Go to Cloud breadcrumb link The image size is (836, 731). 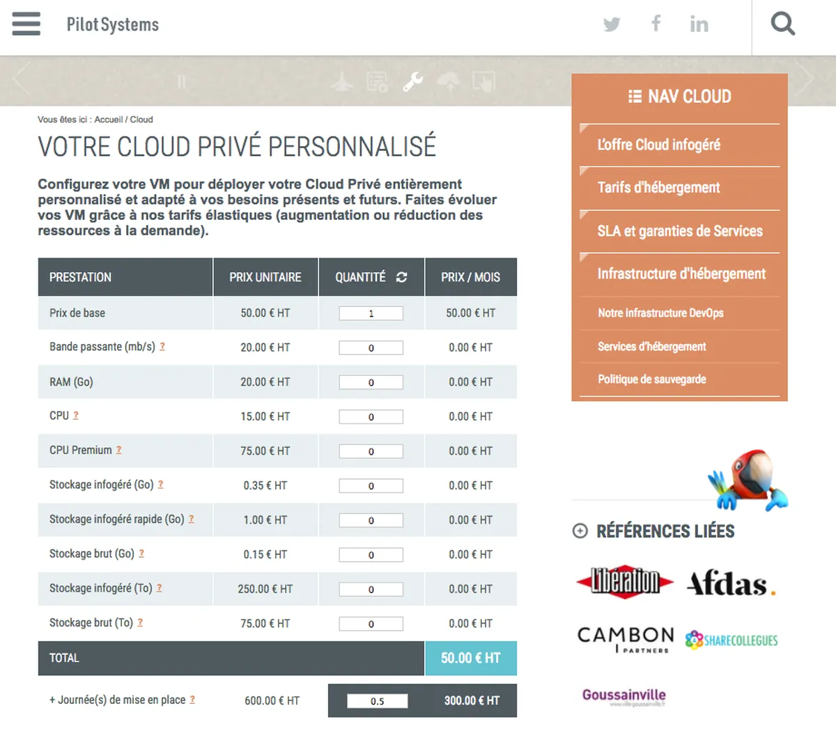point(141,120)
